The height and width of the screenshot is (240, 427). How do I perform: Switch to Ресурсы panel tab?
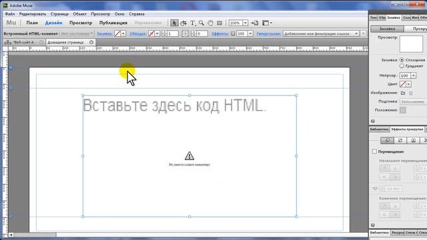pos(398,233)
